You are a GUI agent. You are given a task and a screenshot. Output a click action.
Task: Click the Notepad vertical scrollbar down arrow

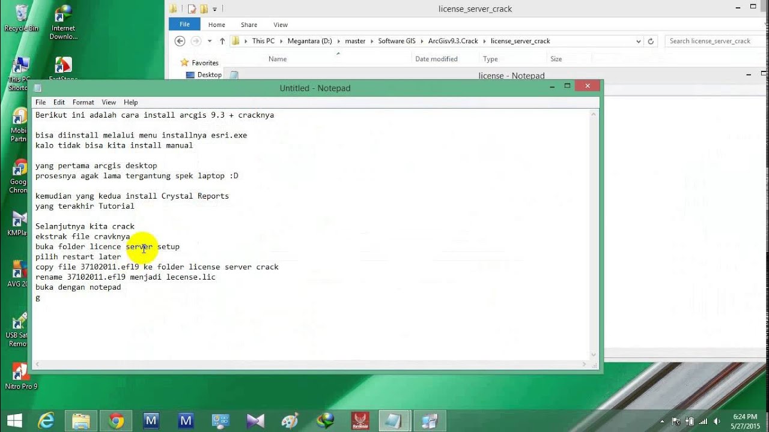(x=594, y=355)
